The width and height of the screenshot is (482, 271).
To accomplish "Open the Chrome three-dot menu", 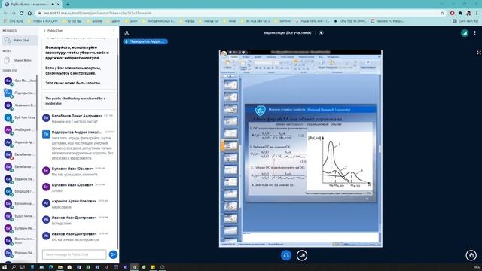I will click(477, 14).
